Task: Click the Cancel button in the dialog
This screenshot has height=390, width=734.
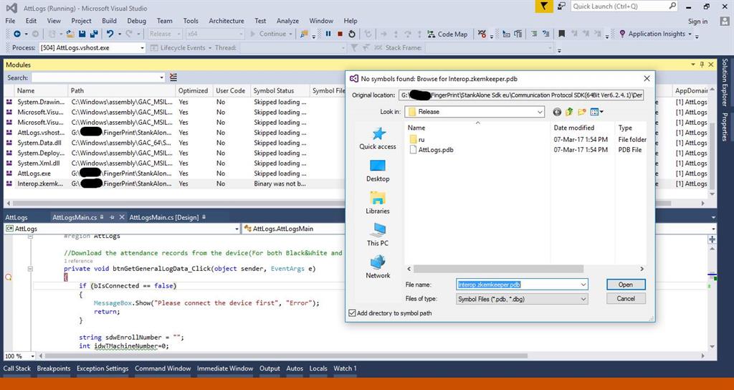Action: coord(625,299)
